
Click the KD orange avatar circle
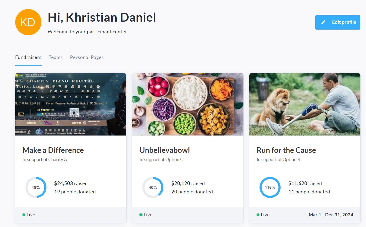click(x=28, y=22)
